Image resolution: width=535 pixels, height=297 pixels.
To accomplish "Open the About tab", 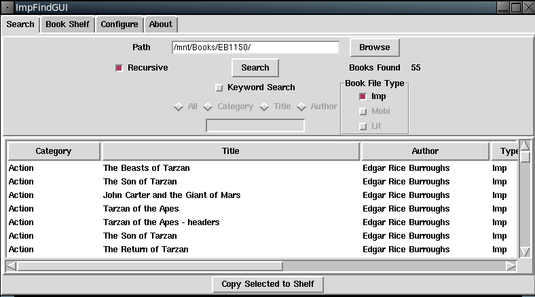I will (161, 24).
